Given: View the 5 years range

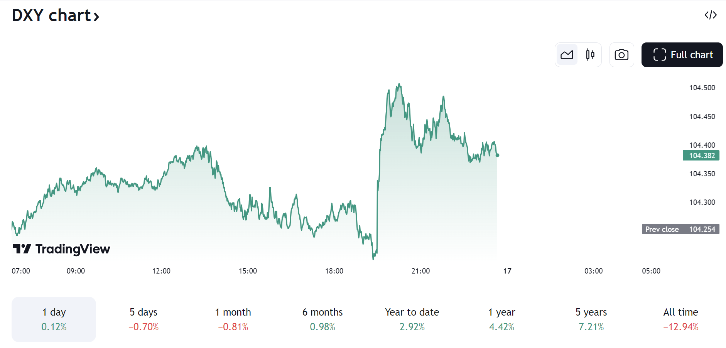Looking at the screenshot, I should (x=591, y=319).
